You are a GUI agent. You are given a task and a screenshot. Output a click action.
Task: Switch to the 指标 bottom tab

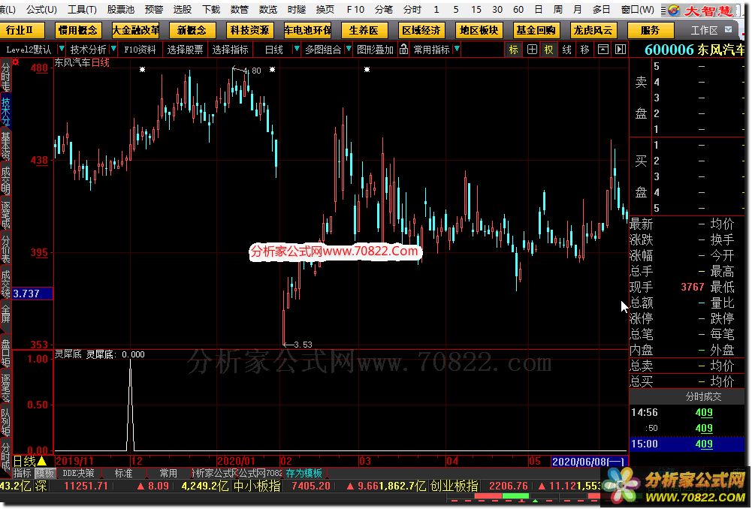pyautogui.click(x=22, y=473)
